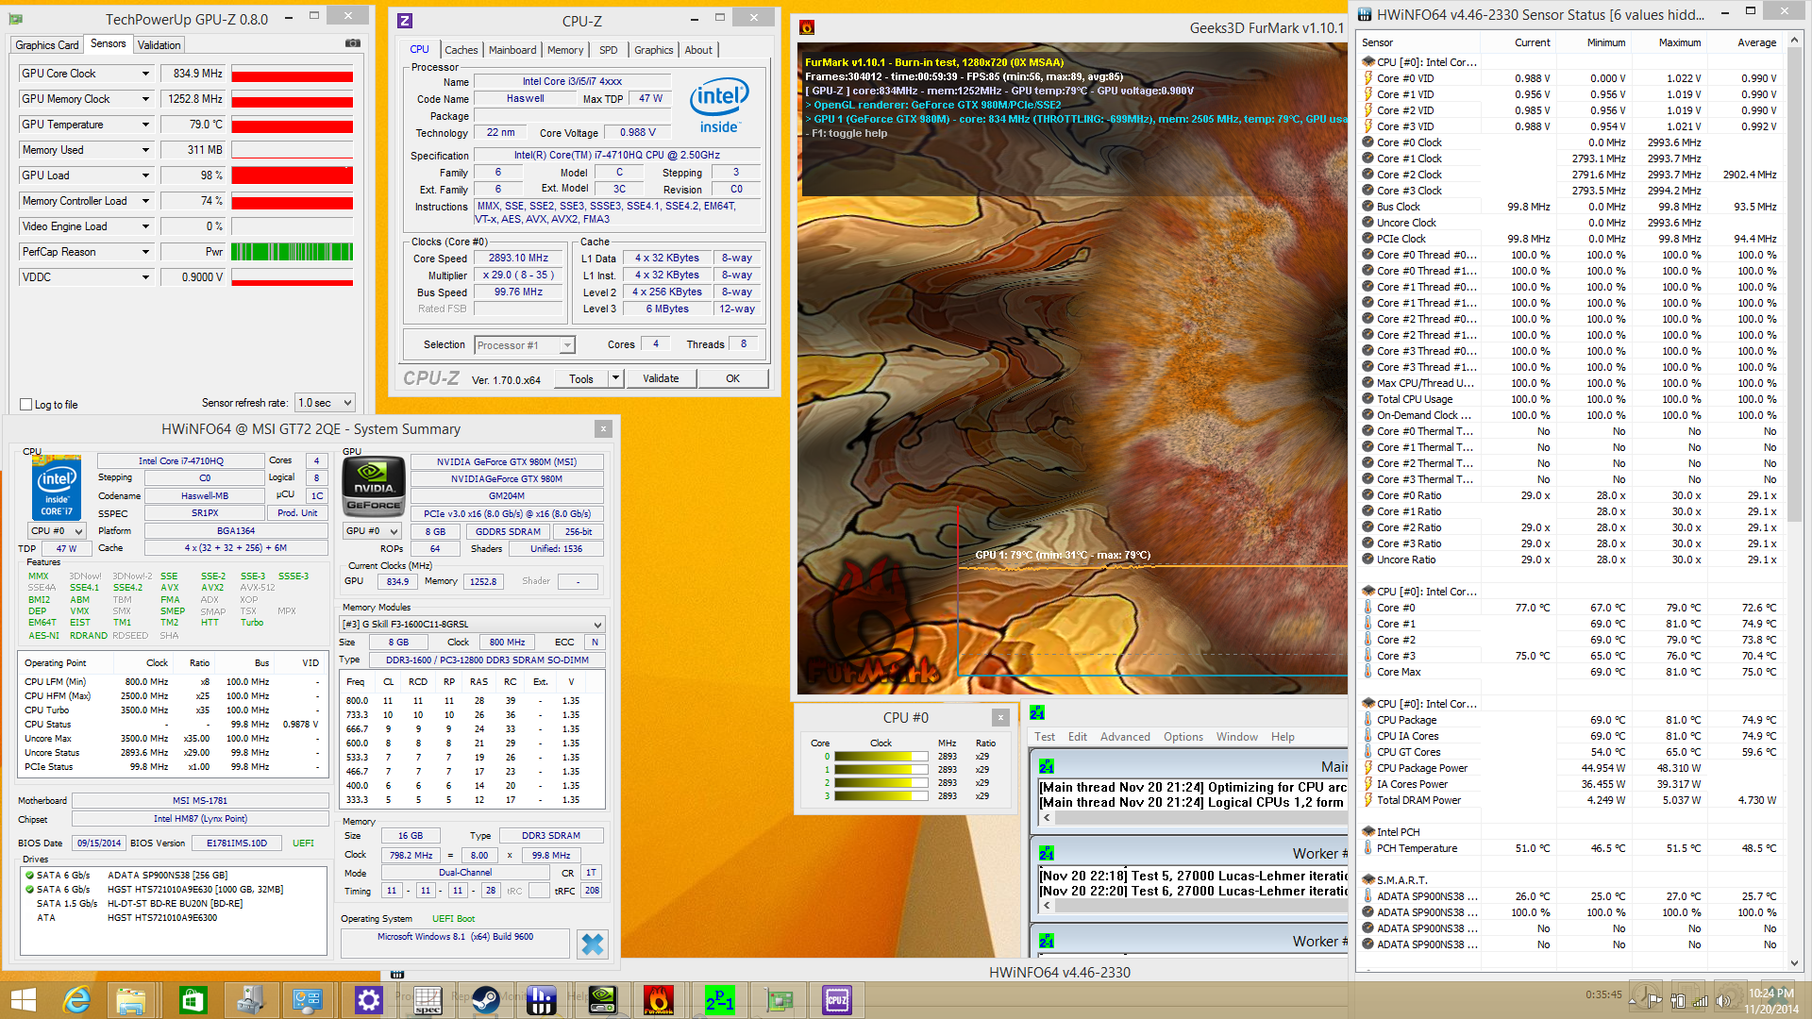Open CPU-Z SPD tab
The image size is (1812, 1019).
609,50
